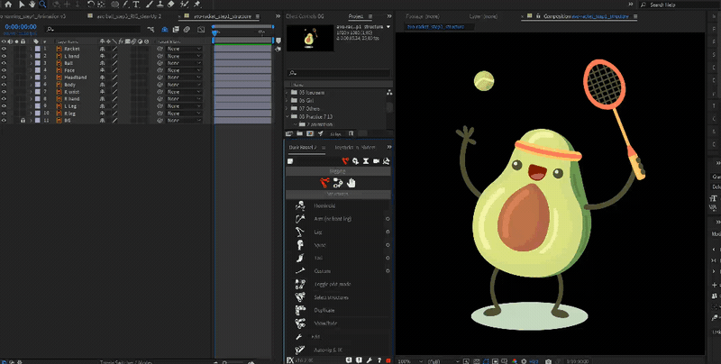Click the Duik Spine structure icon
The image size is (721, 364).
(300, 244)
